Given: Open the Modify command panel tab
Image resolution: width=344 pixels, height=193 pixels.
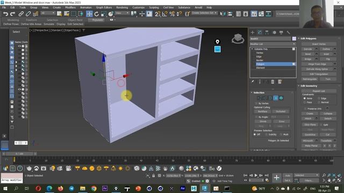Looking at the screenshot, I should pos(260,32).
